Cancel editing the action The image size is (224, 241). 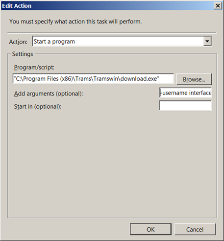click(x=195, y=229)
